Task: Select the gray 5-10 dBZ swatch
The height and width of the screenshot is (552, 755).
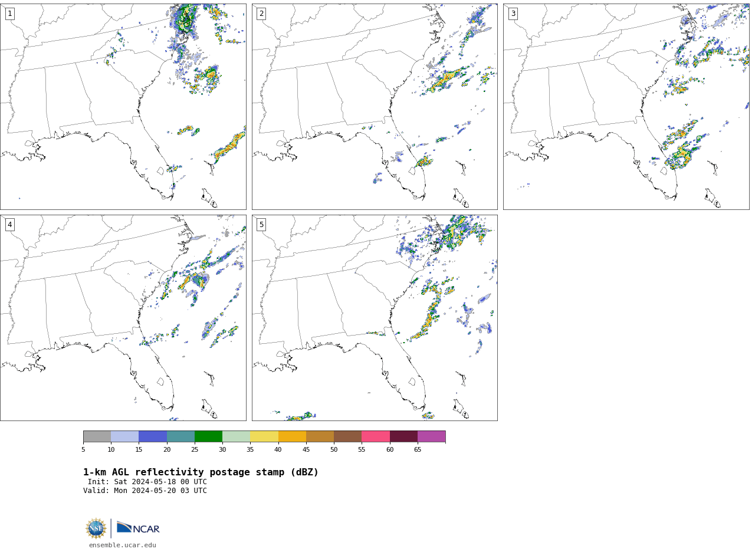Action: [97, 436]
